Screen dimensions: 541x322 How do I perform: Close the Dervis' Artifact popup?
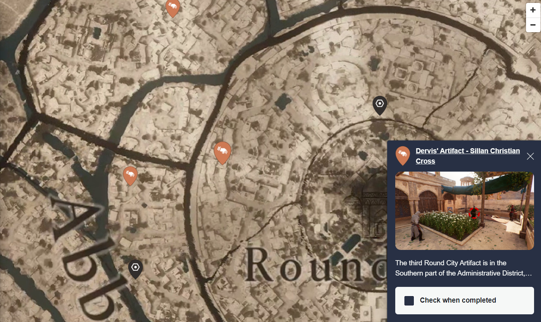click(530, 156)
